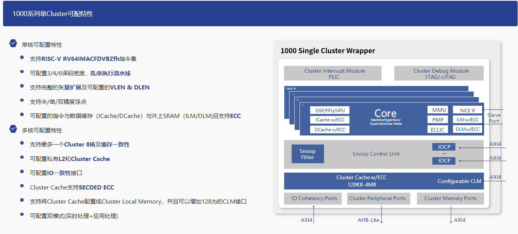Image resolution: width=518 pixels, height=234 pixels.
Task: Select the Snoop Filter block
Action: pyautogui.click(x=307, y=154)
